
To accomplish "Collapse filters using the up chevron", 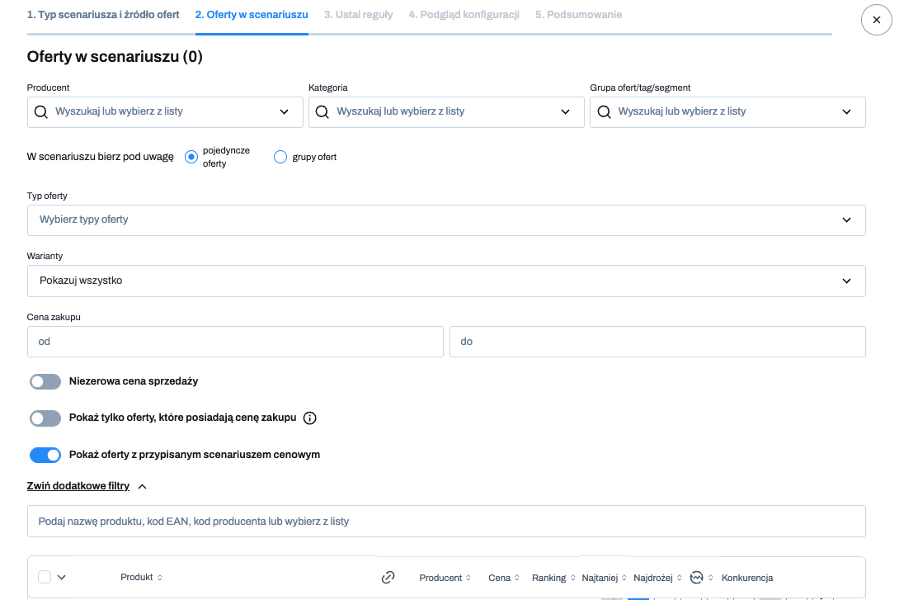I will 142,486.
